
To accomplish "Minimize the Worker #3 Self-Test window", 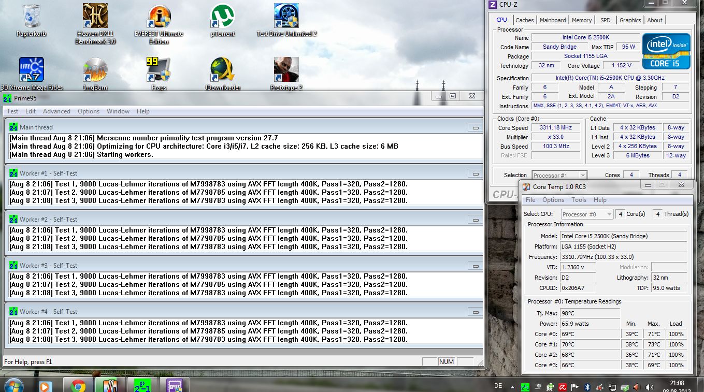I will click(475, 265).
